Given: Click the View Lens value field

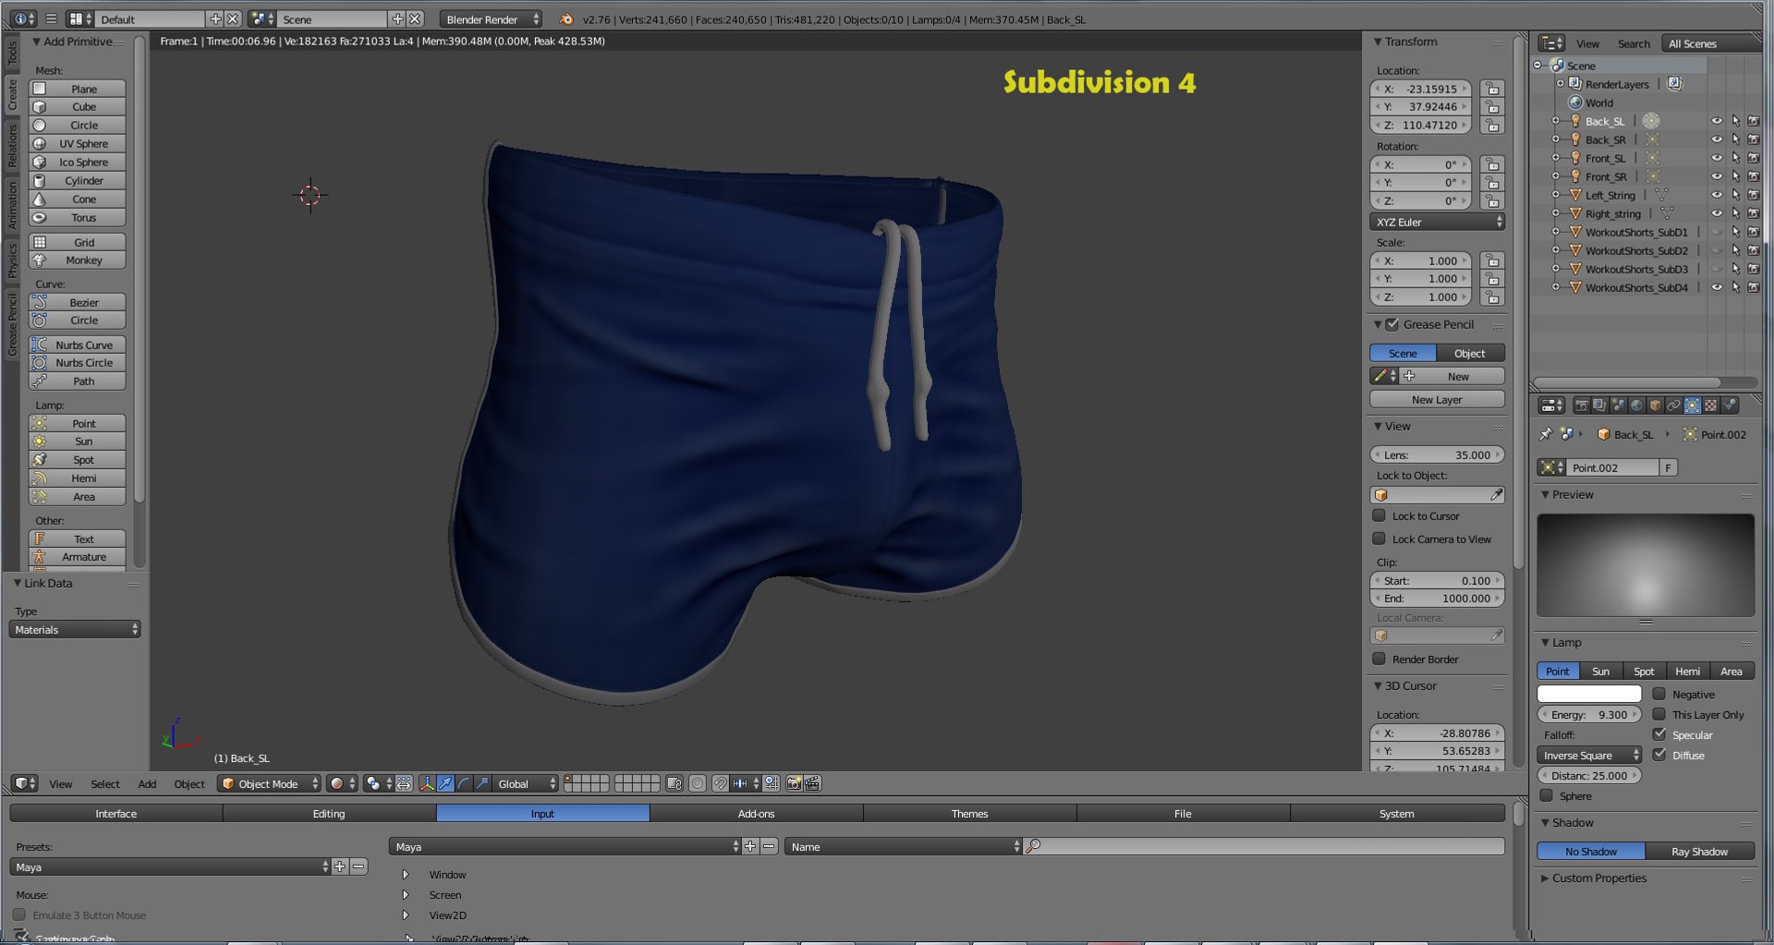Looking at the screenshot, I should [x=1437, y=454].
